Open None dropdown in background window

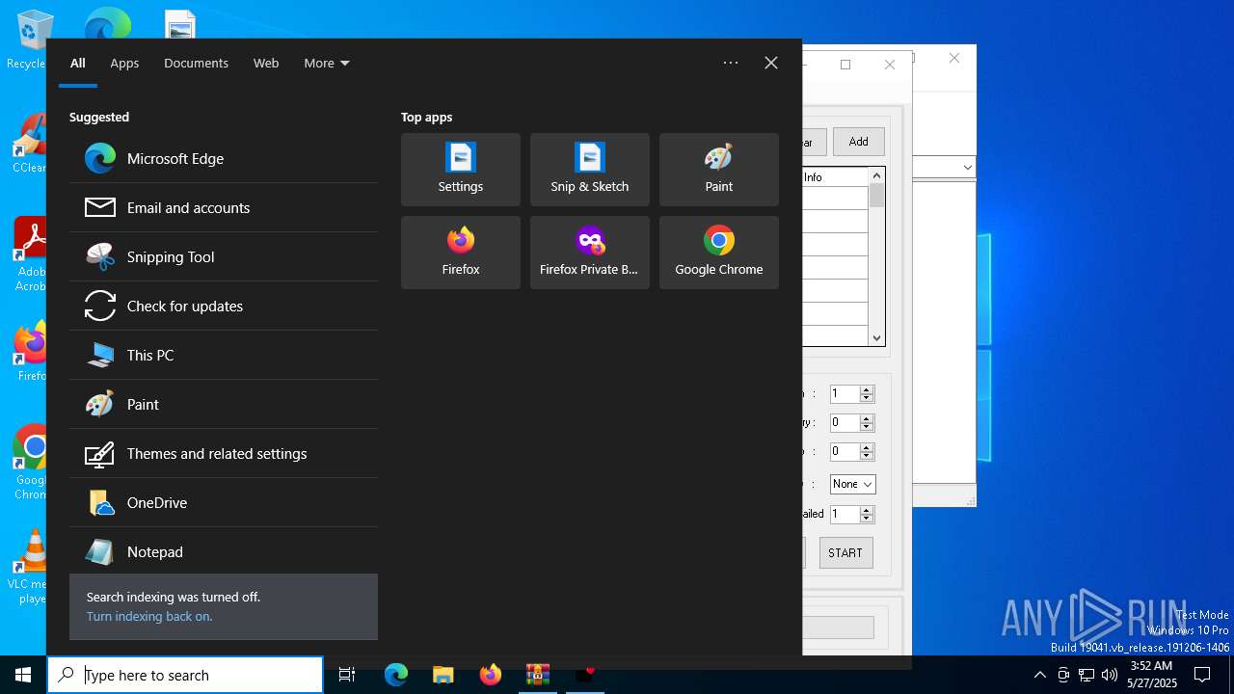click(x=852, y=484)
